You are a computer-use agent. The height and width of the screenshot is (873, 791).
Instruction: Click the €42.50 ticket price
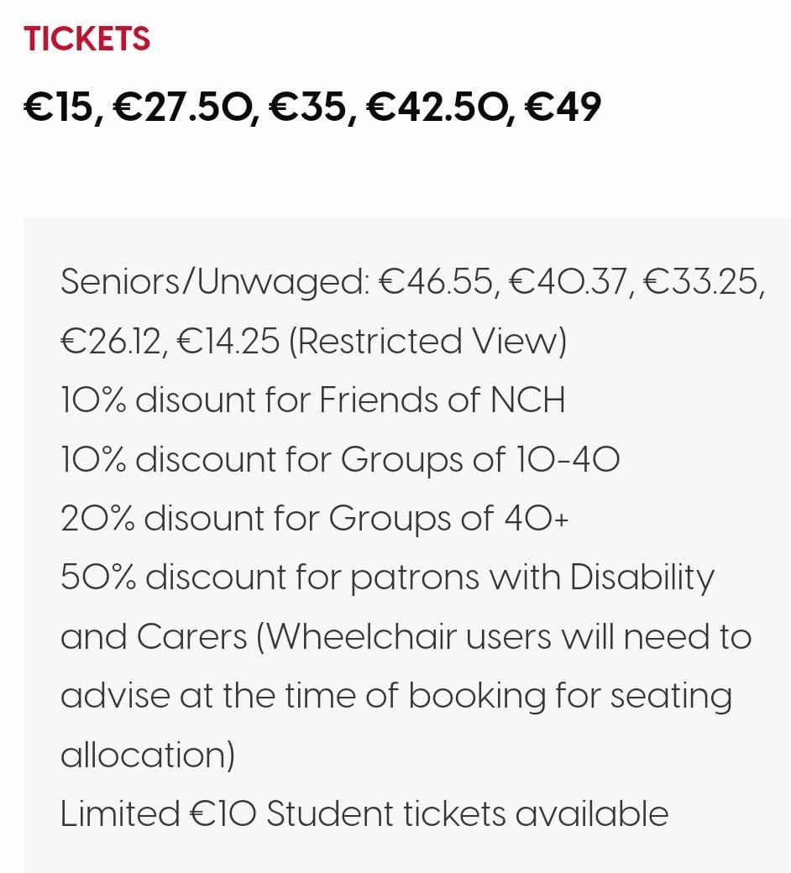(436, 107)
